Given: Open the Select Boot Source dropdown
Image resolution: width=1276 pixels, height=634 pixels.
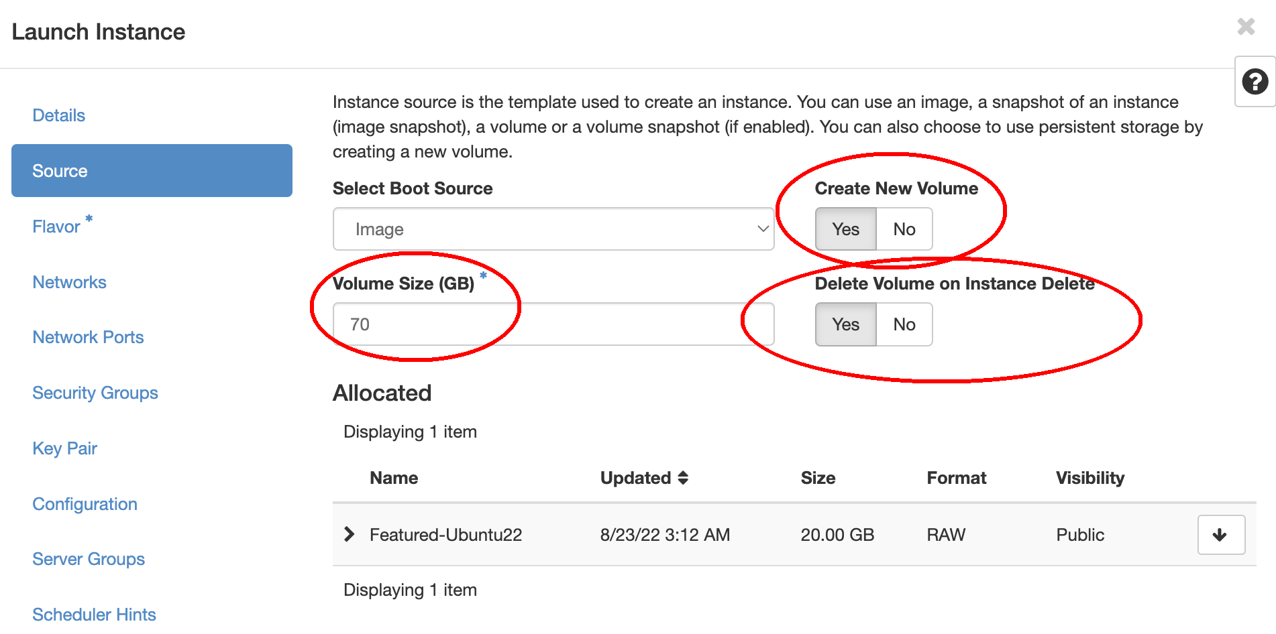Looking at the screenshot, I should pos(553,229).
